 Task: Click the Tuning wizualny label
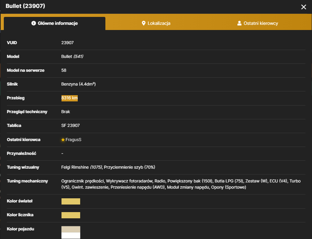pos(23,167)
